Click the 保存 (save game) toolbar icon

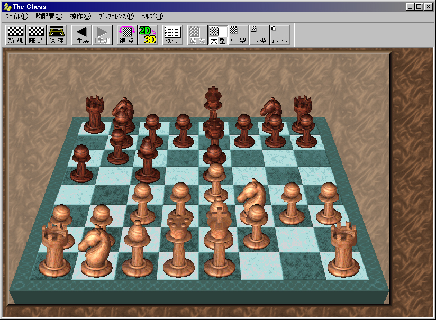click(x=57, y=35)
